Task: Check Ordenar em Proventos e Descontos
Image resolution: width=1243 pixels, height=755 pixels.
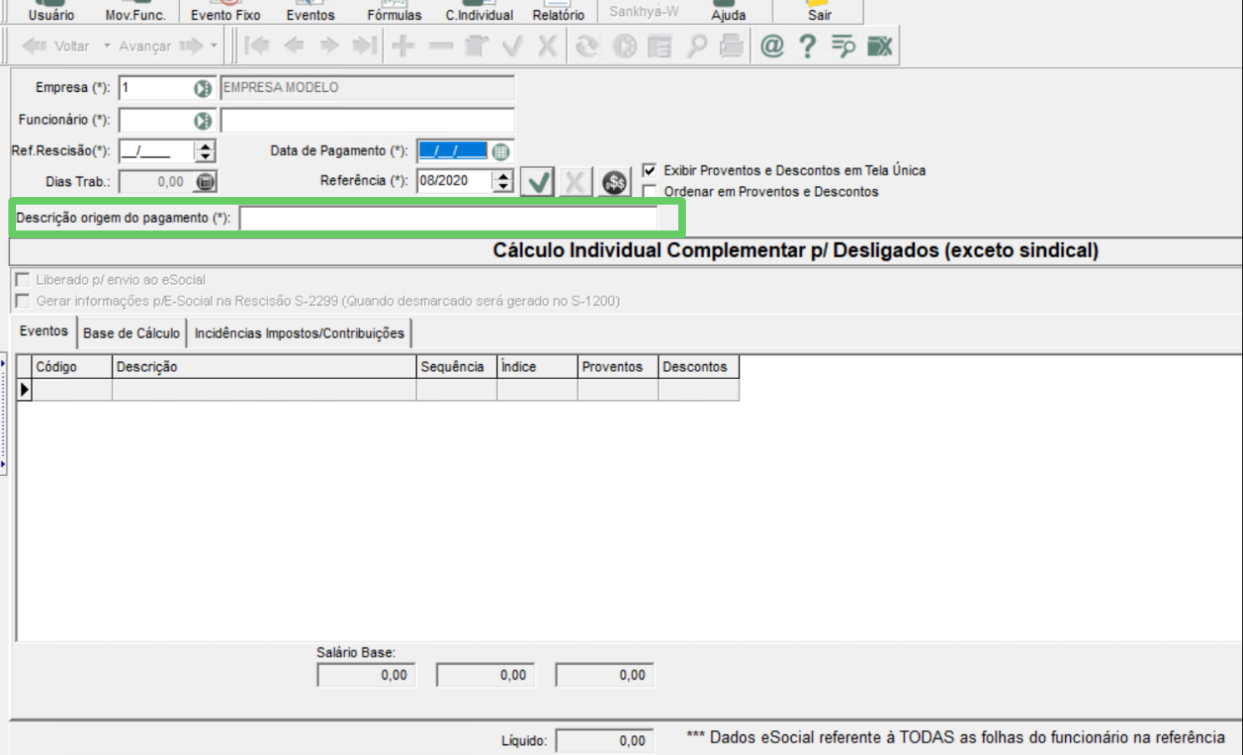Action: pyautogui.click(x=649, y=192)
